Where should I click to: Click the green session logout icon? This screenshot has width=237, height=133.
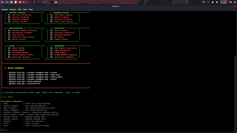point(235,2)
